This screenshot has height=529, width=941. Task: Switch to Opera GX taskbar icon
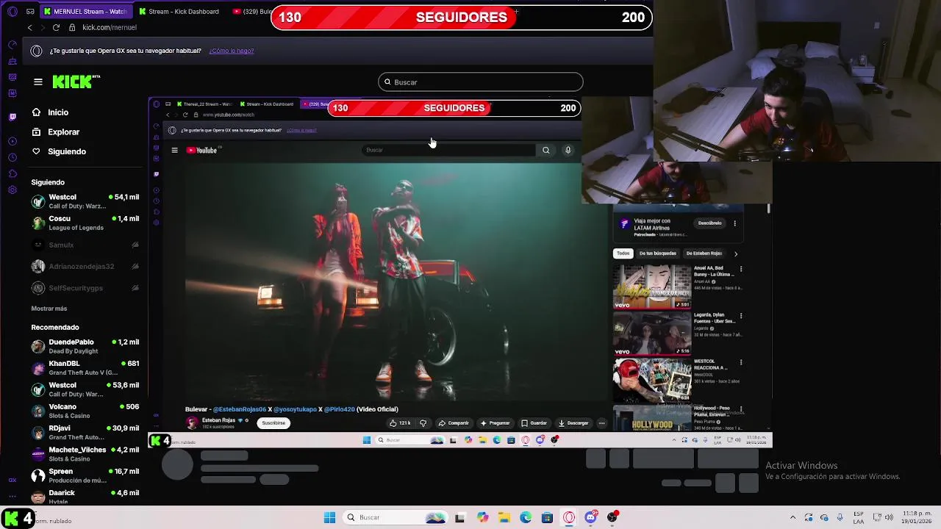tap(569, 517)
